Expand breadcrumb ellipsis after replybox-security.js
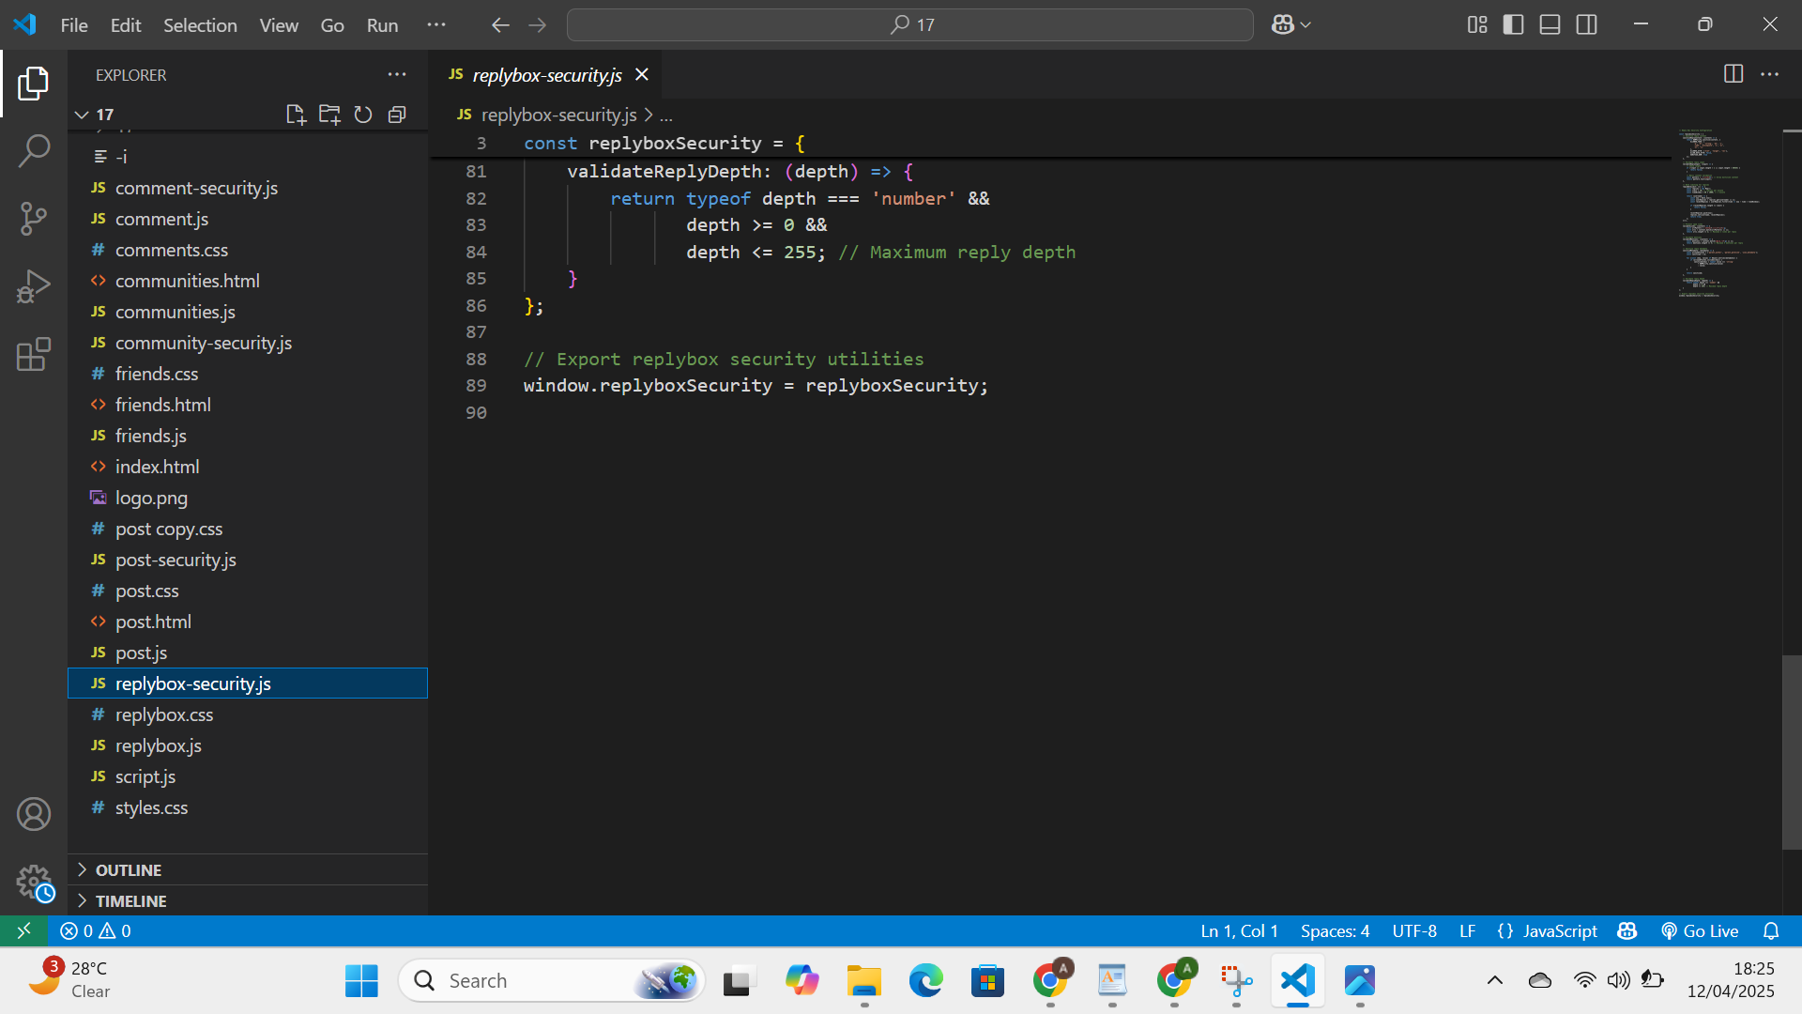The height and width of the screenshot is (1014, 1802). tap(666, 115)
